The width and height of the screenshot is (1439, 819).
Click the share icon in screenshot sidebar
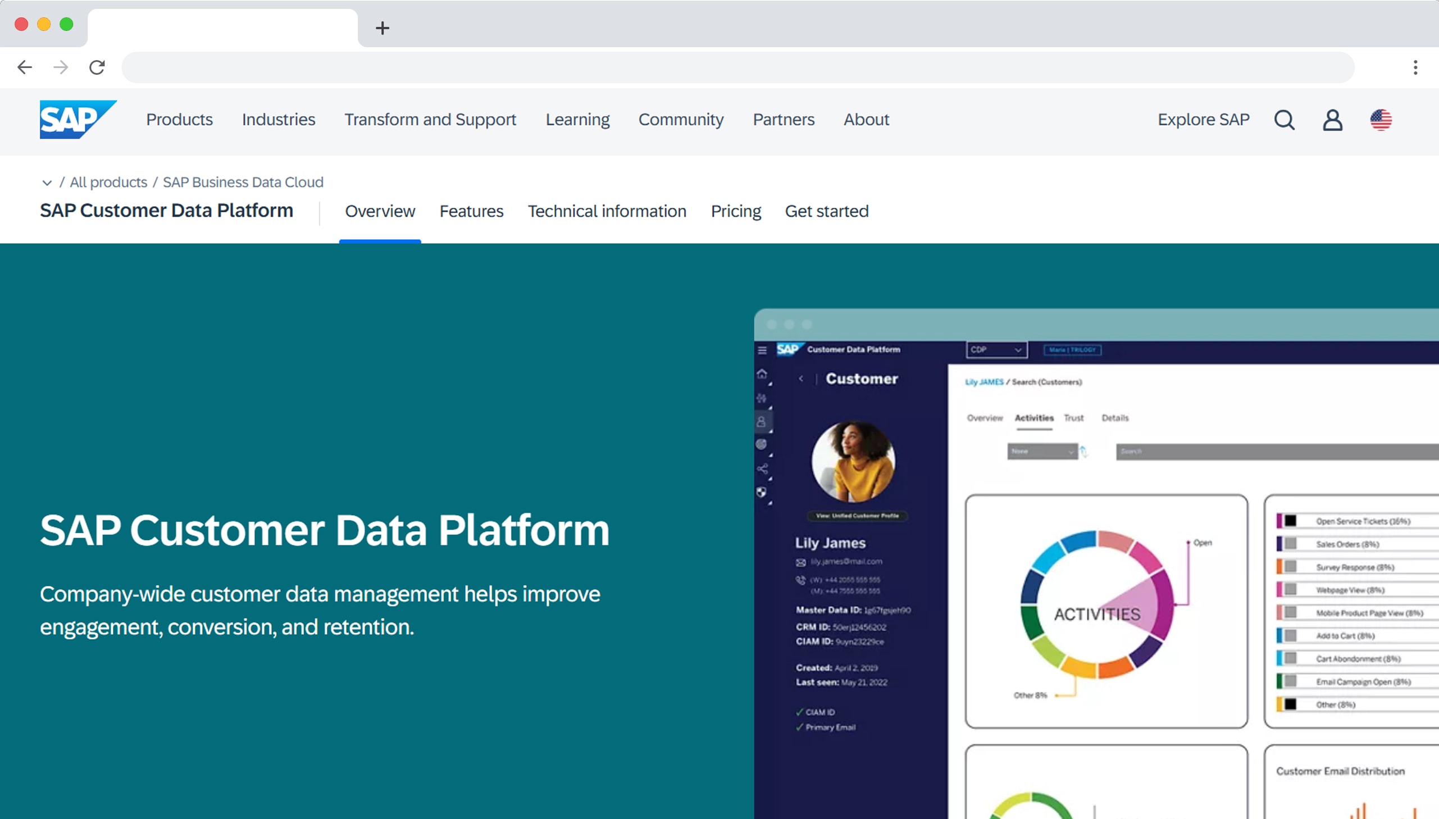pos(762,468)
